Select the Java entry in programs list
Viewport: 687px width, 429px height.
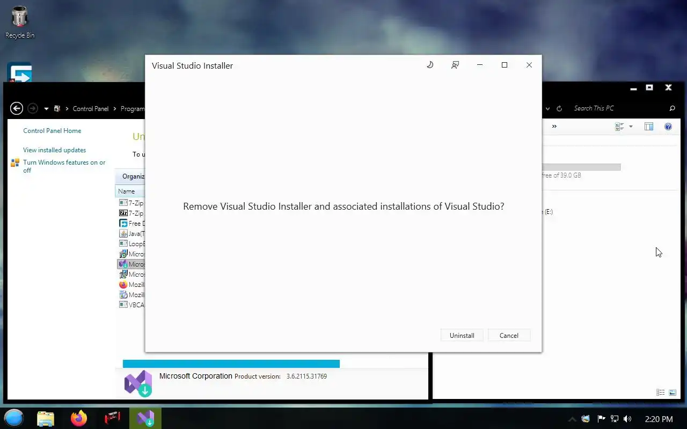[131, 234]
